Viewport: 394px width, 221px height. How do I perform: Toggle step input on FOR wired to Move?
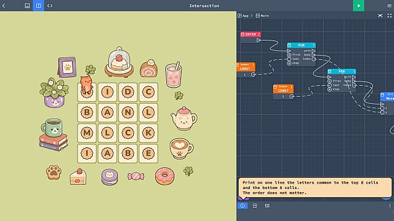[x=329, y=89]
